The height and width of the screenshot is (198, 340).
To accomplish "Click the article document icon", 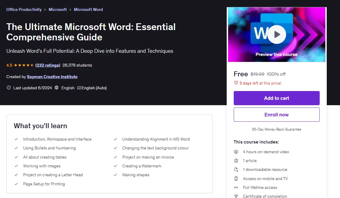I will 236,161.
